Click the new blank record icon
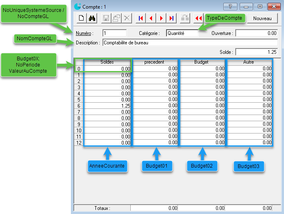The image size is (284, 214). coord(81,18)
